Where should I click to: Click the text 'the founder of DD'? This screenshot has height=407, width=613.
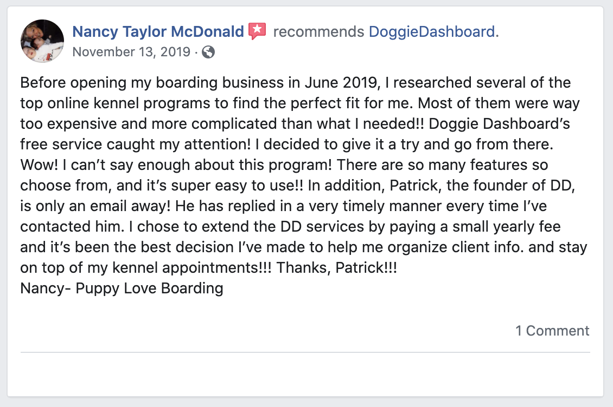tap(509, 185)
